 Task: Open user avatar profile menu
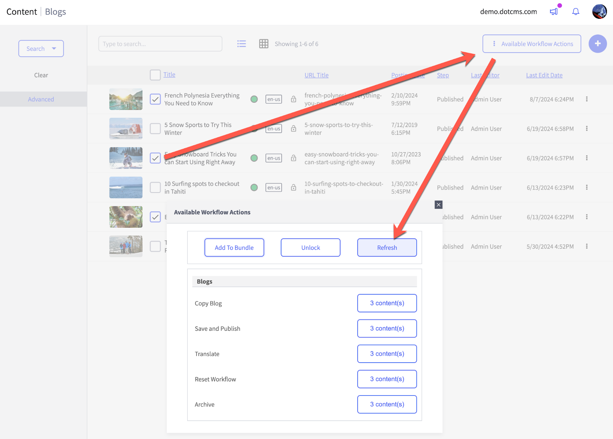pos(599,12)
